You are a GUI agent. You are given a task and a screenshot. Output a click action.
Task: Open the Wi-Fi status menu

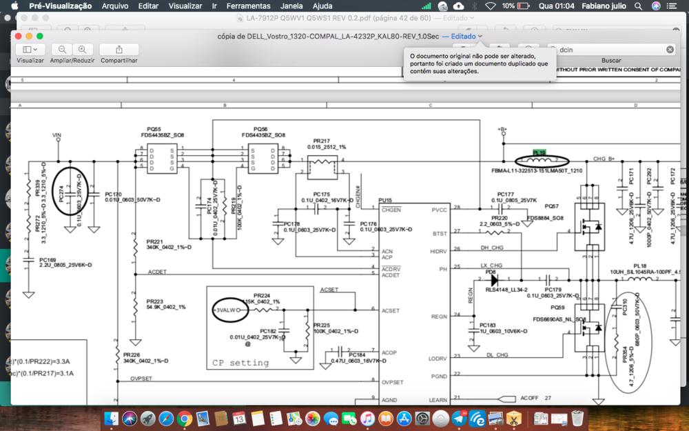coord(490,6)
